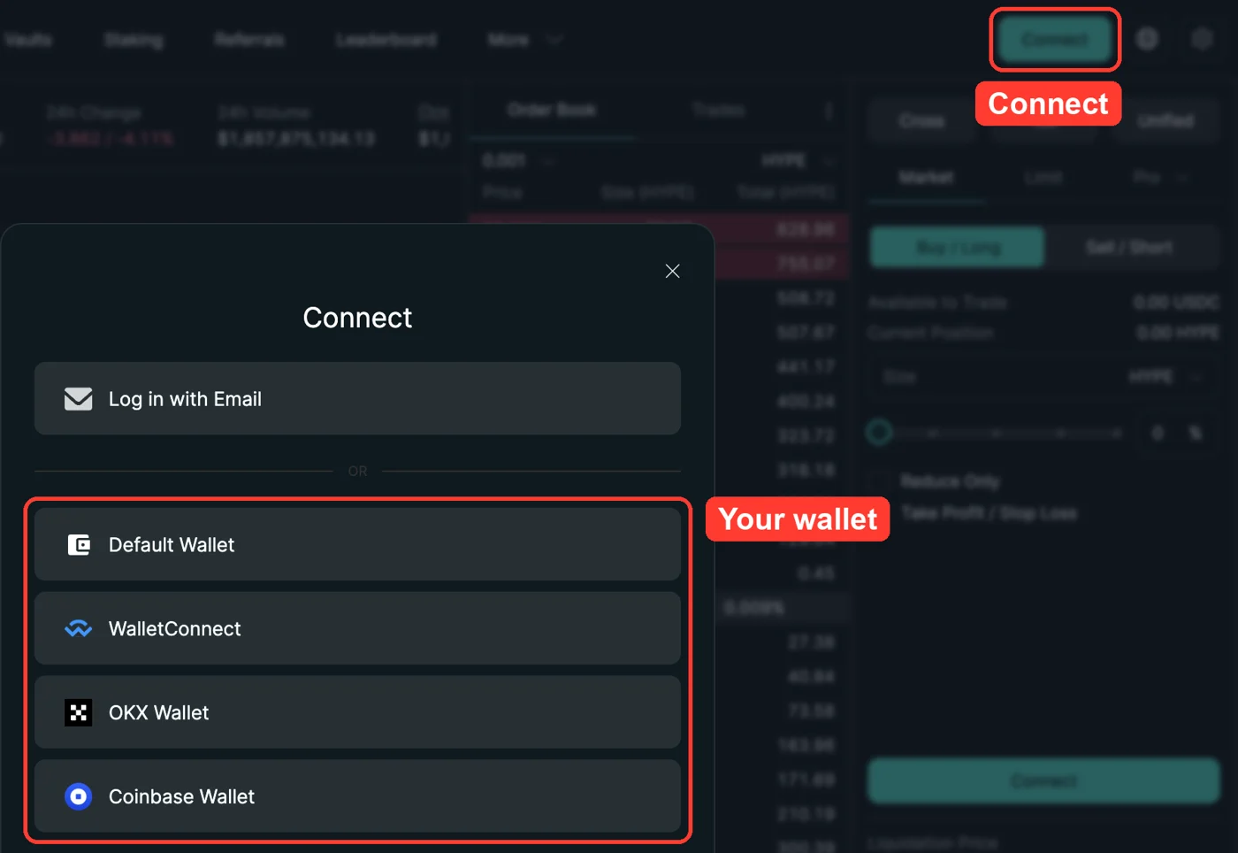Open the order book options menu
Viewport: 1238px width, 853px height.
coord(829,111)
